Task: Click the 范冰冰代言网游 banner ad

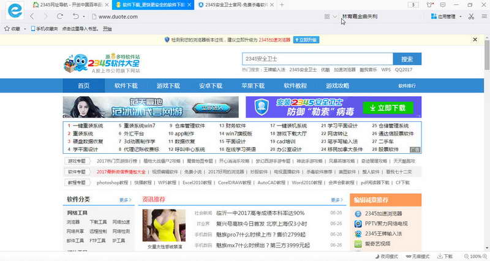Action: point(151,107)
